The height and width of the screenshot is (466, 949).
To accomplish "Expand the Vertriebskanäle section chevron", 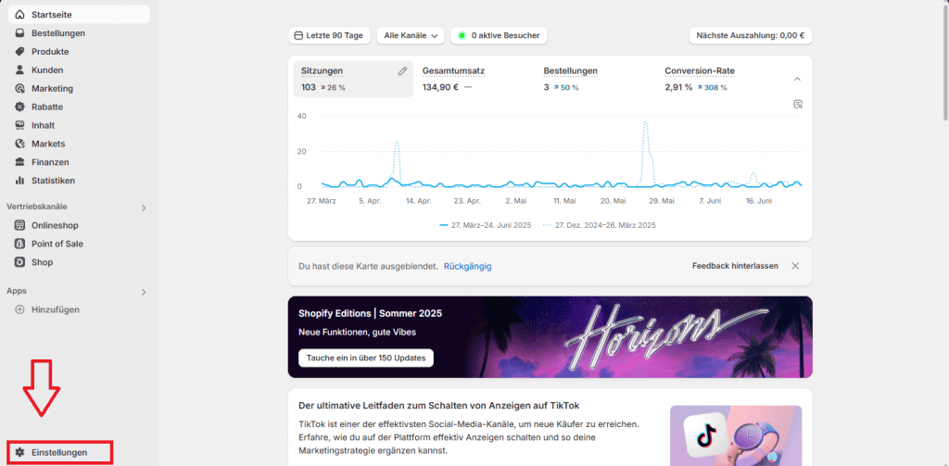I will [144, 208].
